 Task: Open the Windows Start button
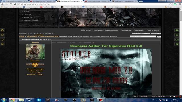pos(4,100)
